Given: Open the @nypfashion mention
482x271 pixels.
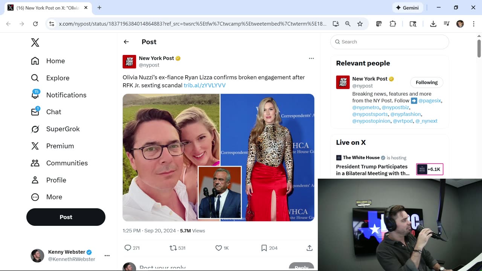Looking at the screenshot, I should (x=406, y=114).
